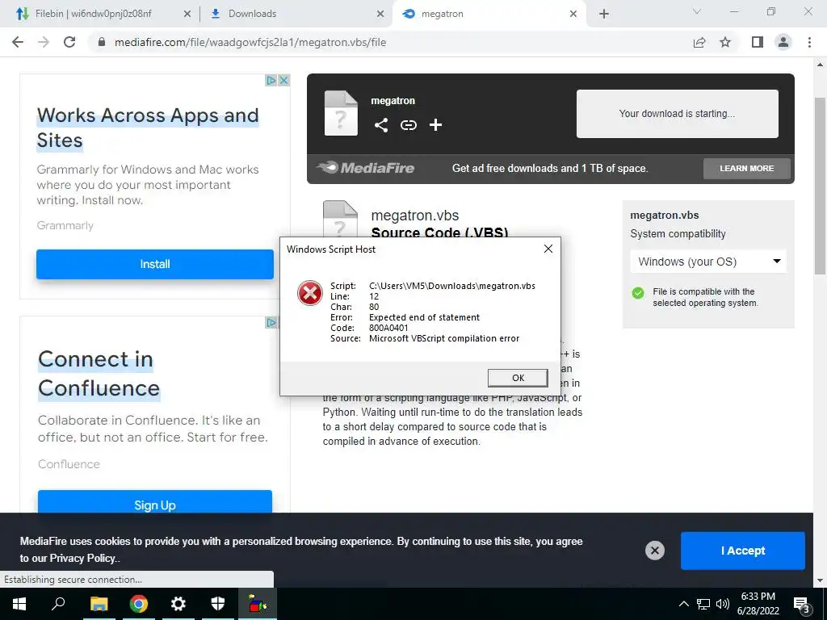Open the browser side panel icon
The height and width of the screenshot is (620, 827).
(758, 42)
